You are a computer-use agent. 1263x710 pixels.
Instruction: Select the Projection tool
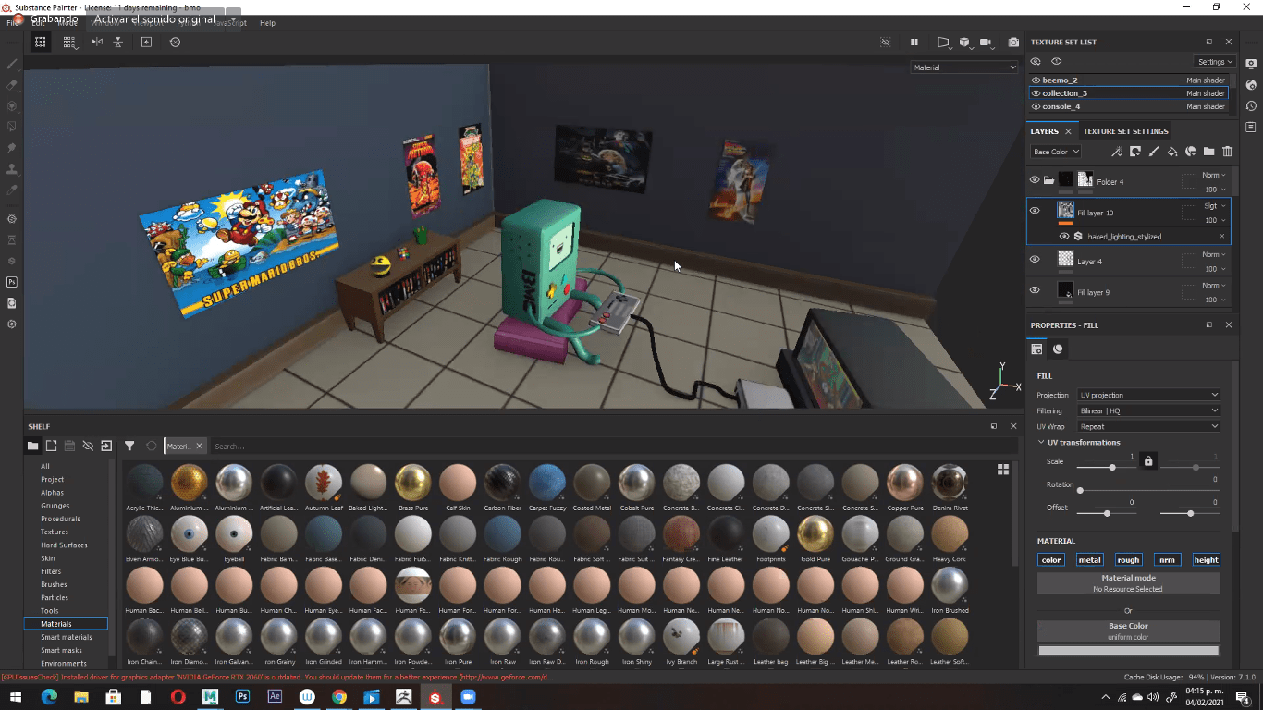point(12,106)
